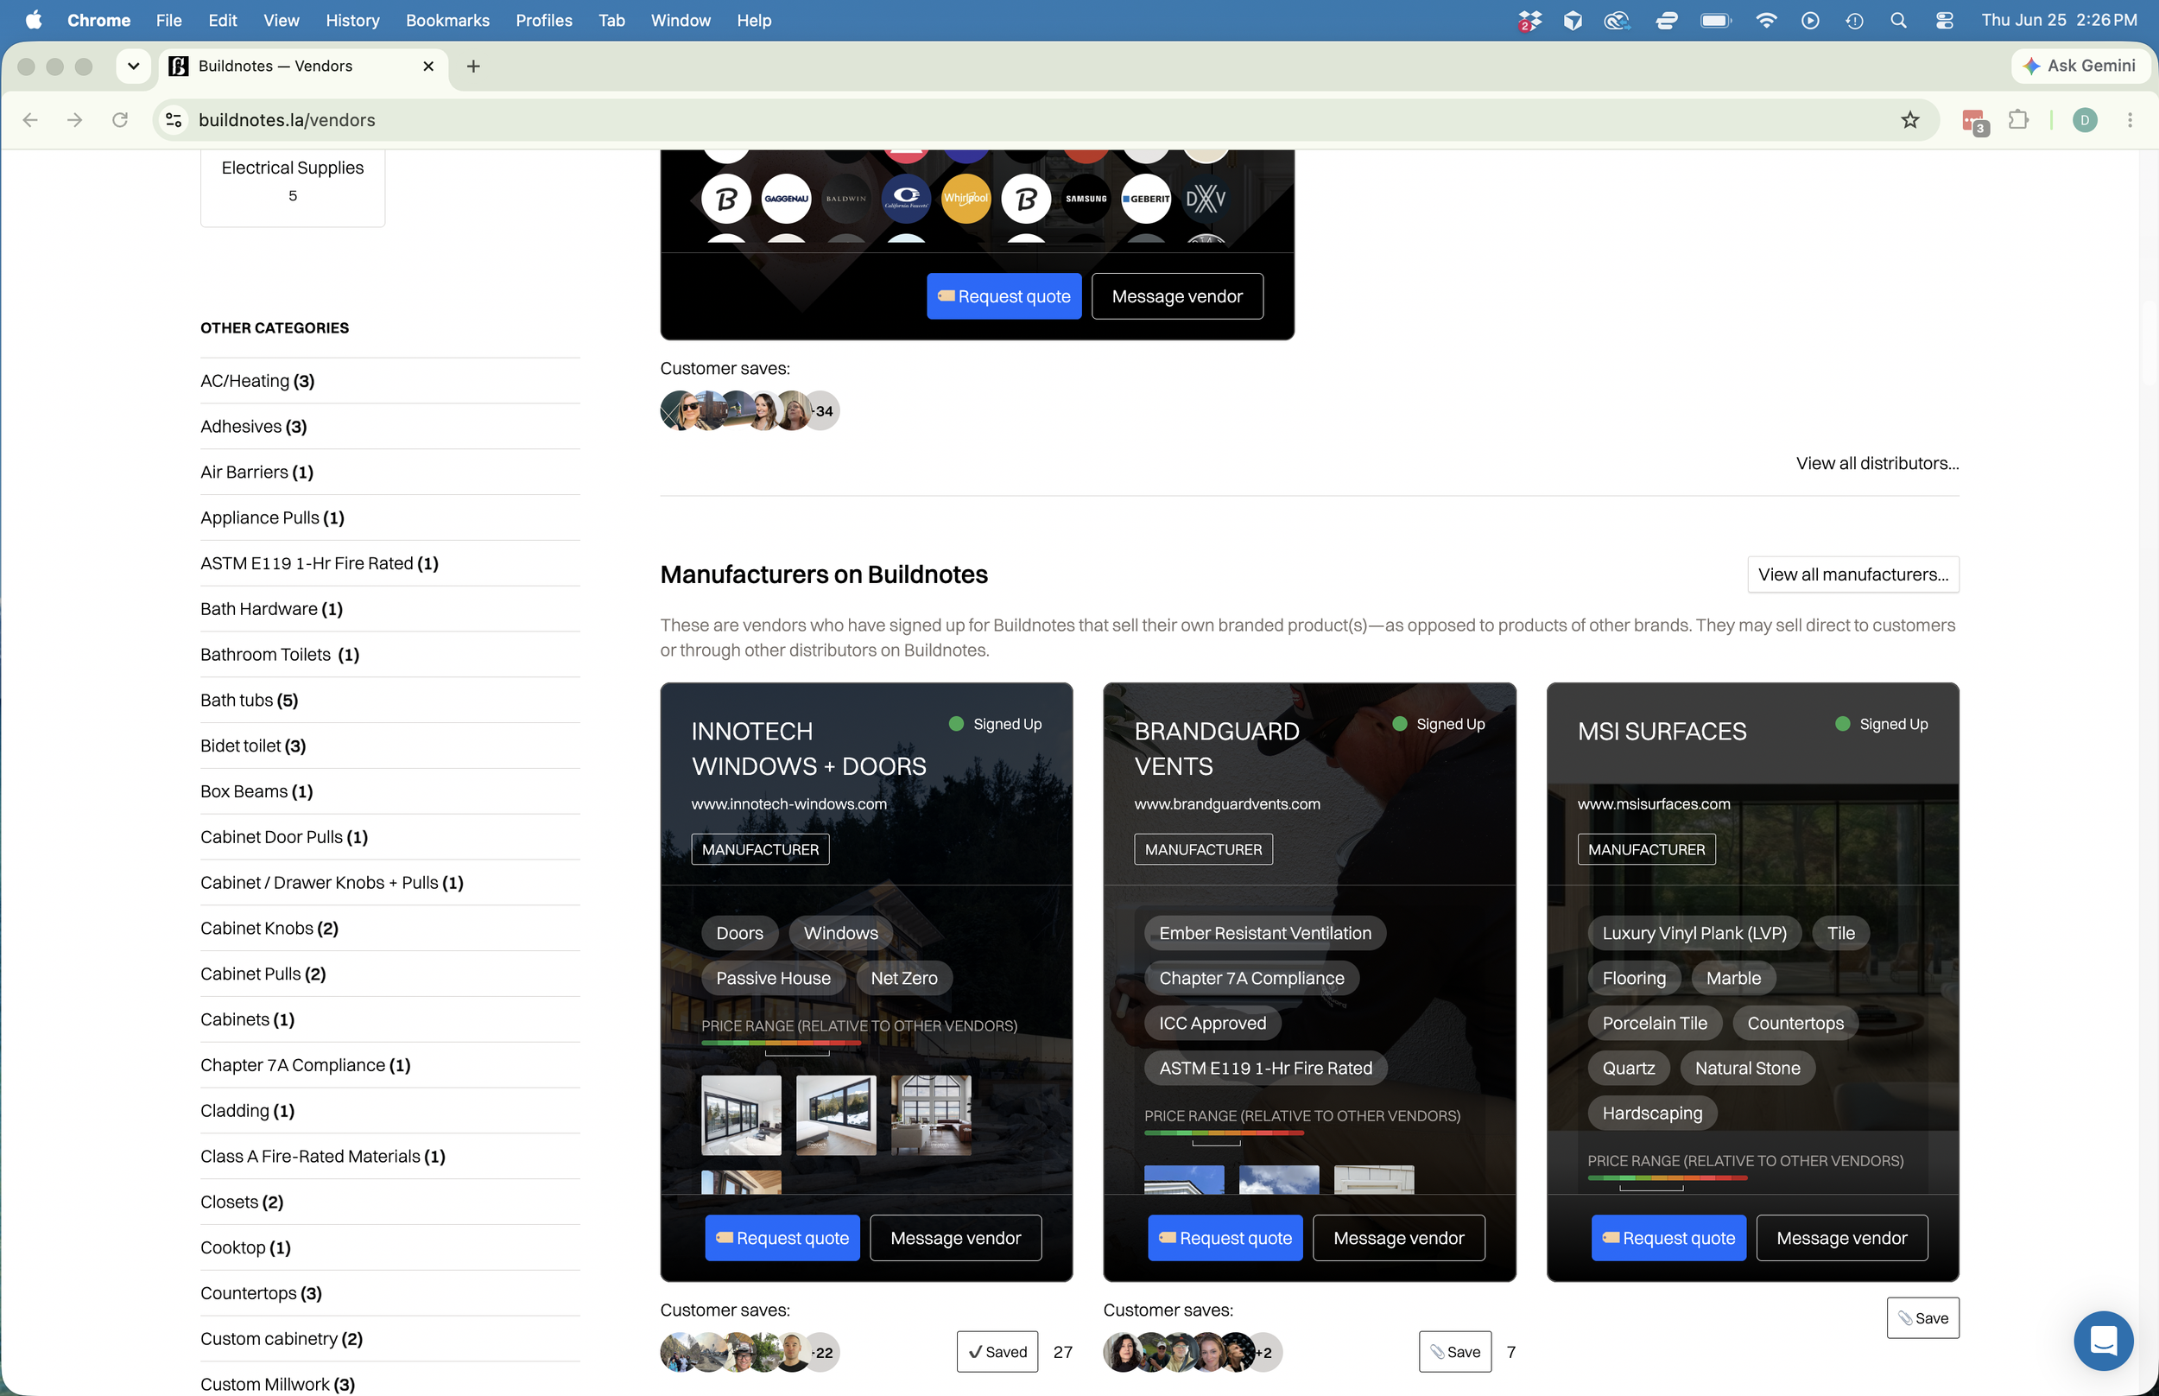Image resolution: width=2159 pixels, height=1396 pixels.
Task: Click the Geberit brand logo
Action: (1146, 199)
